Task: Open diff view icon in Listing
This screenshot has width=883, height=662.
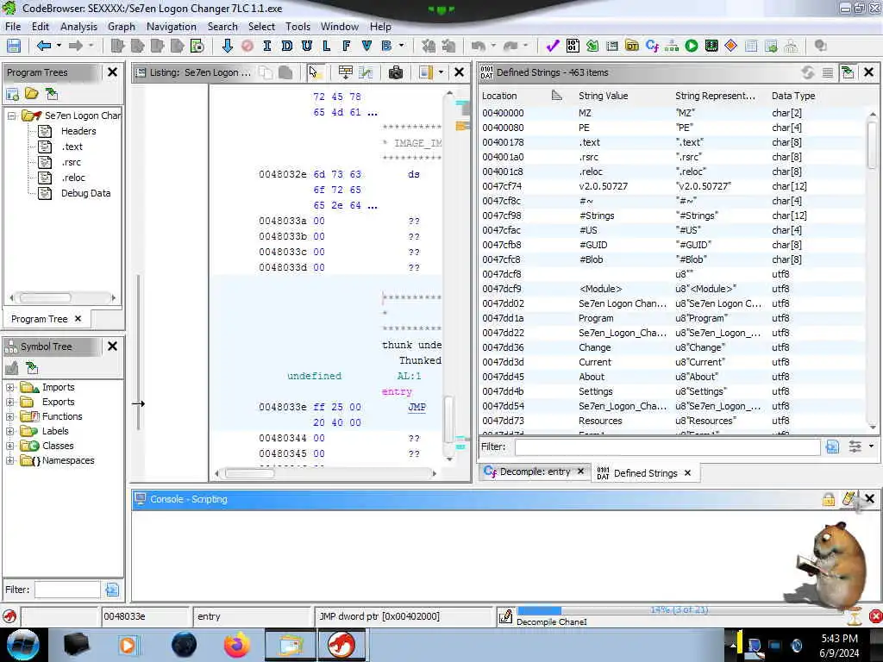Action: (x=366, y=72)
